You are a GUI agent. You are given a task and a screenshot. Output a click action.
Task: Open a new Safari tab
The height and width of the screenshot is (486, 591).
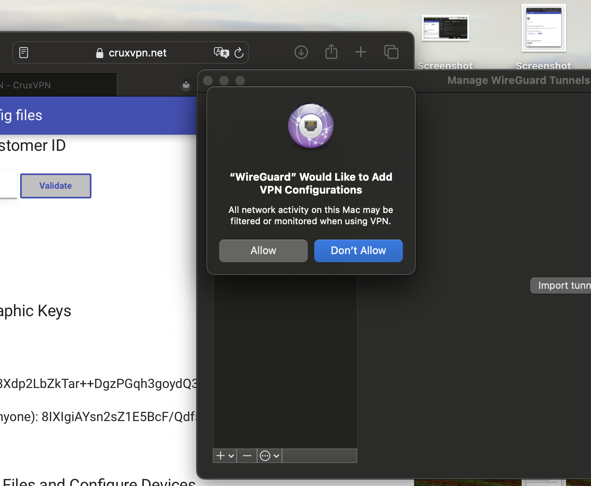pos(361,52)
